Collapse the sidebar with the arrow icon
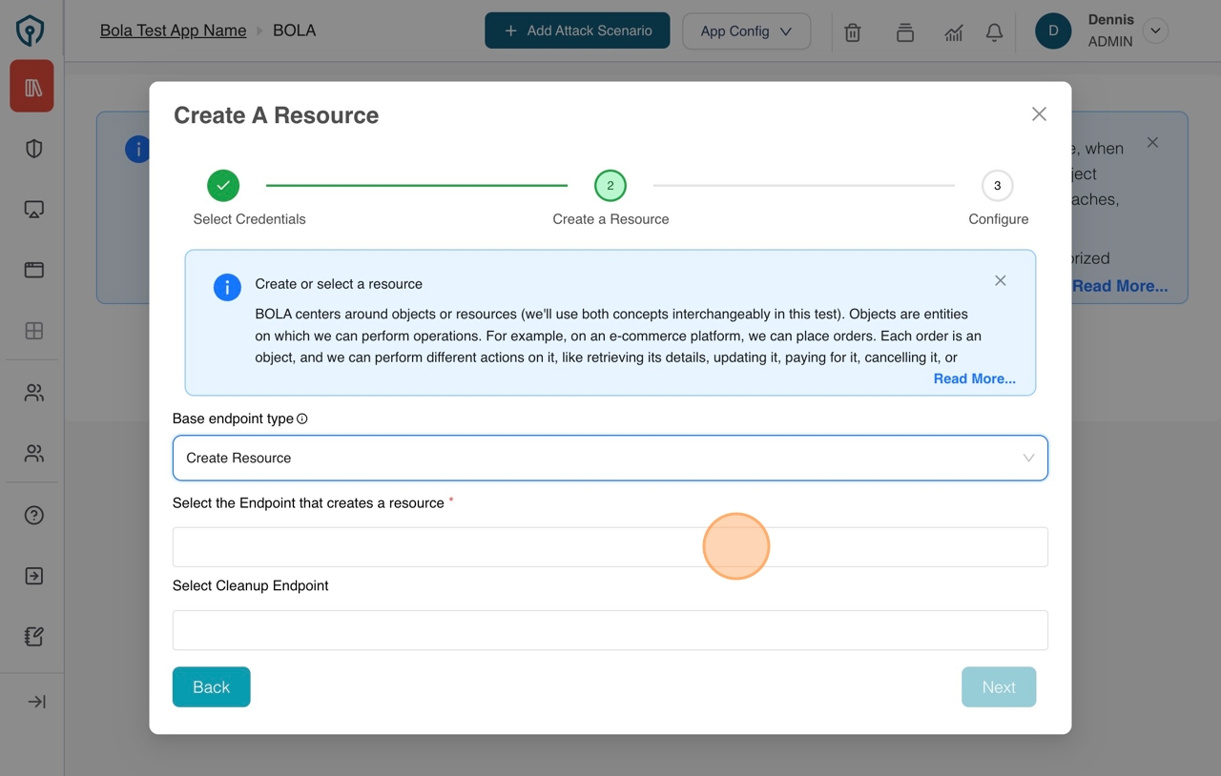The width and height of the screenshot is (1221, 776). pos(31,701)
